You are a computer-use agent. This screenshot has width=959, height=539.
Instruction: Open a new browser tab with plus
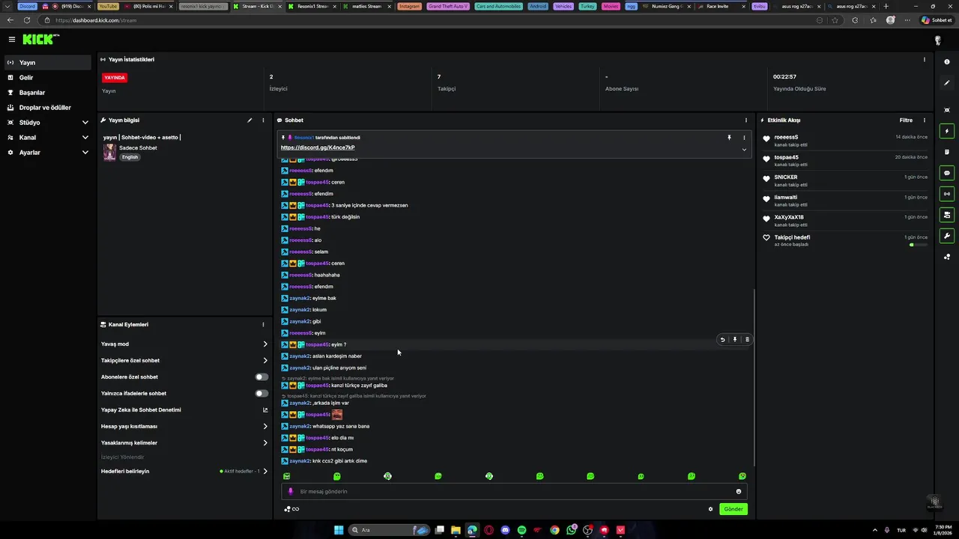click(886, 6)
